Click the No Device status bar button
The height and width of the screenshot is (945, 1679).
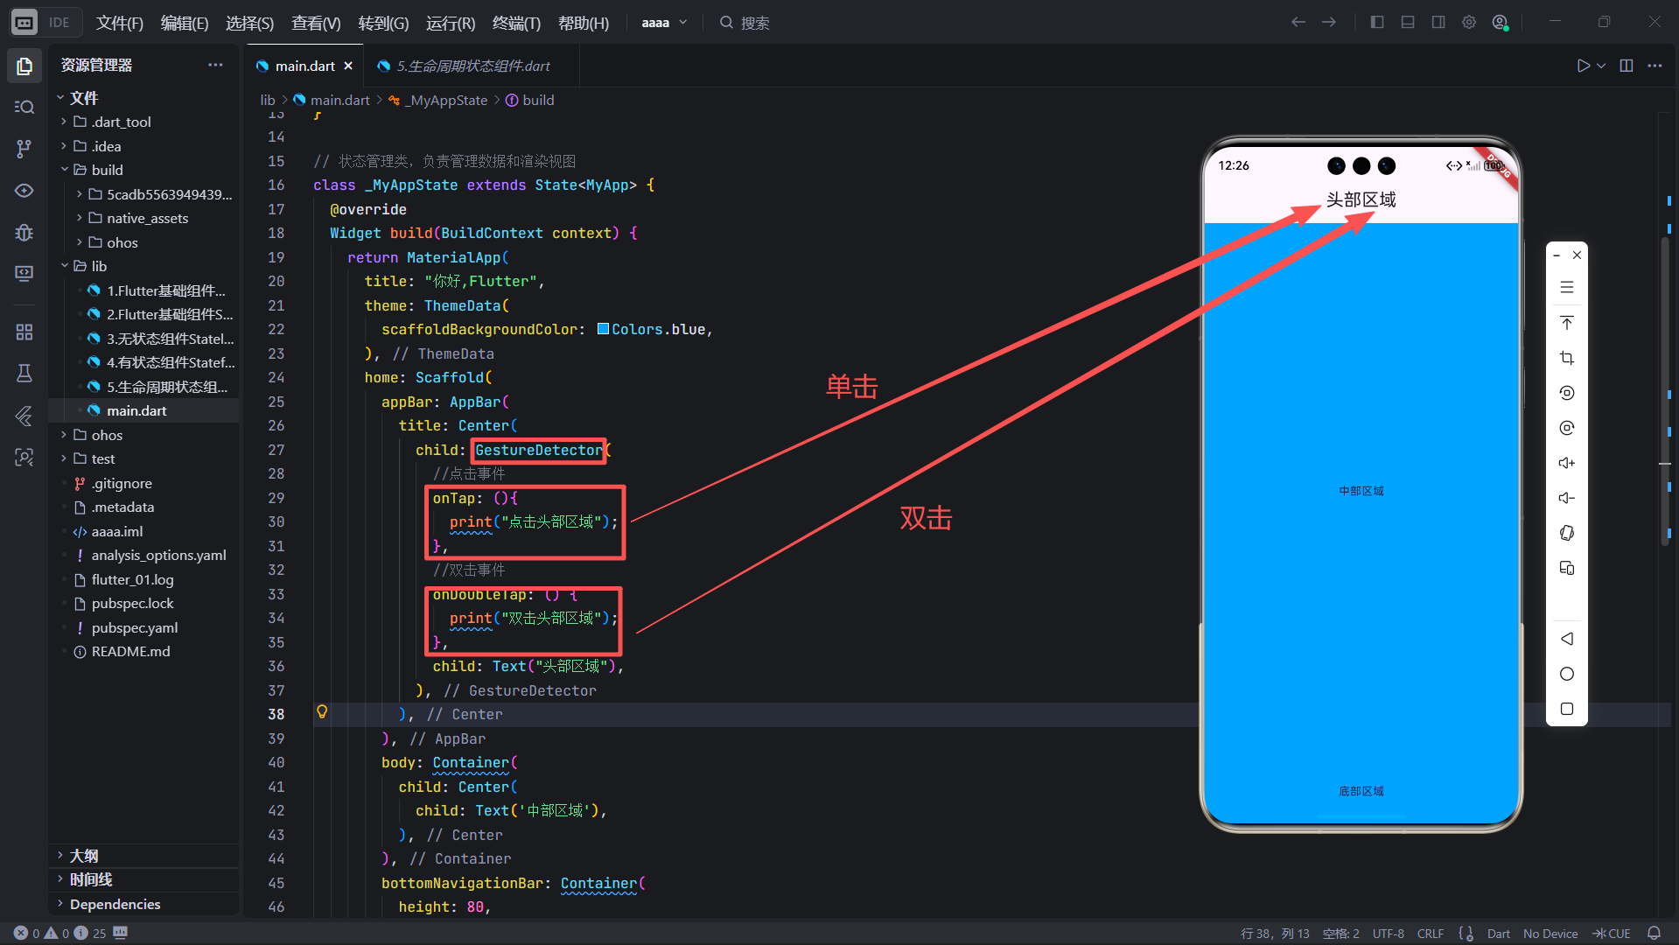coord(1550,933)
